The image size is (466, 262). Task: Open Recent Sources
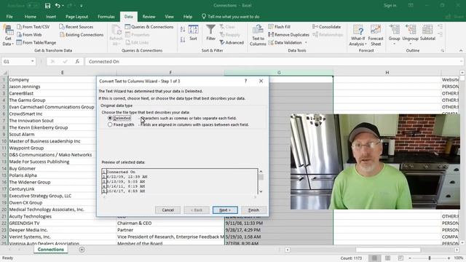[76, 27]
